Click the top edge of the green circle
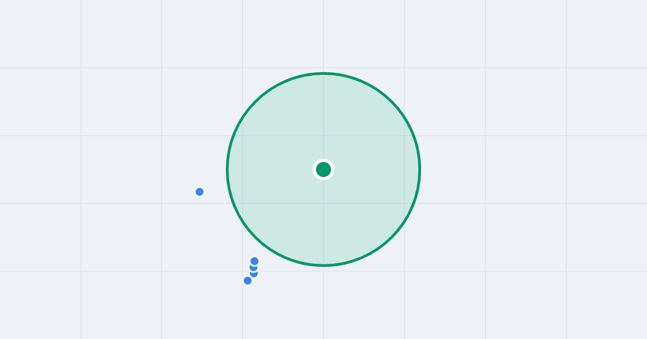The height and width of the screenshot is (339, 647). click(323, 73)
